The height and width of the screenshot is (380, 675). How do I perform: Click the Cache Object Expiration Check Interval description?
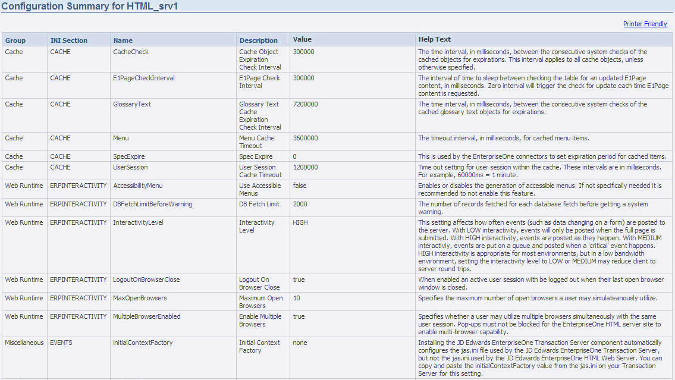pos(260,59)
